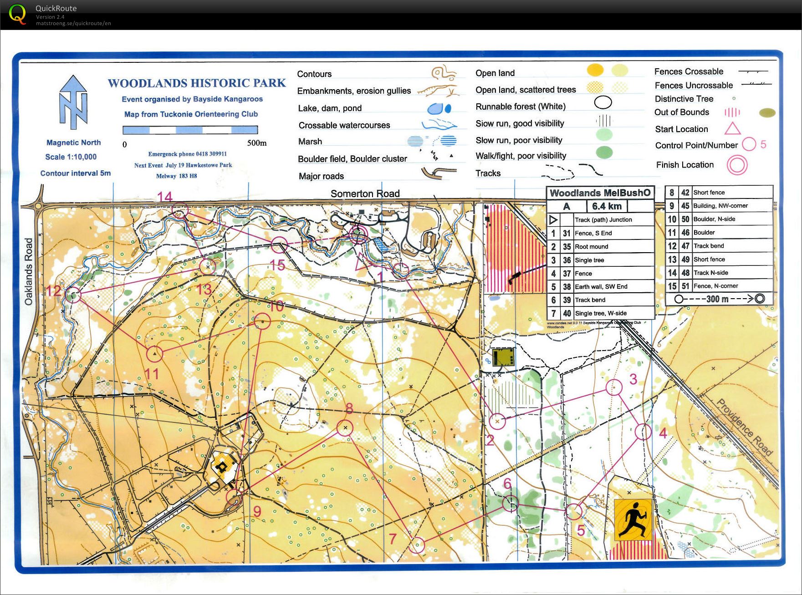Screen dimensions: 802x595
Task: Click control circle 3 on the course
Action: 614,387
